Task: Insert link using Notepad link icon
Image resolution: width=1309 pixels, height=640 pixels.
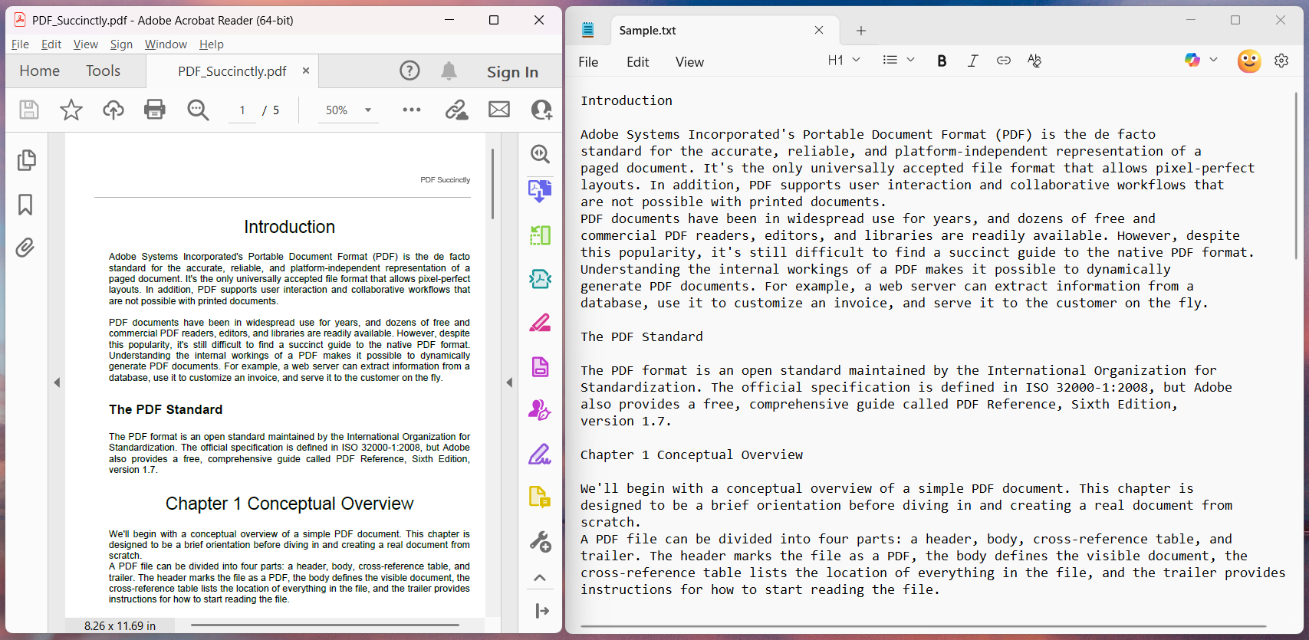Action: coord(1003,61)
